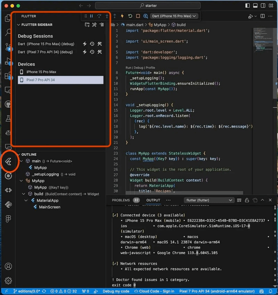278x295 pixels.
Task: Open the Figma icon in activity bar
Action: pyautogui.click(x=8, y=219)
